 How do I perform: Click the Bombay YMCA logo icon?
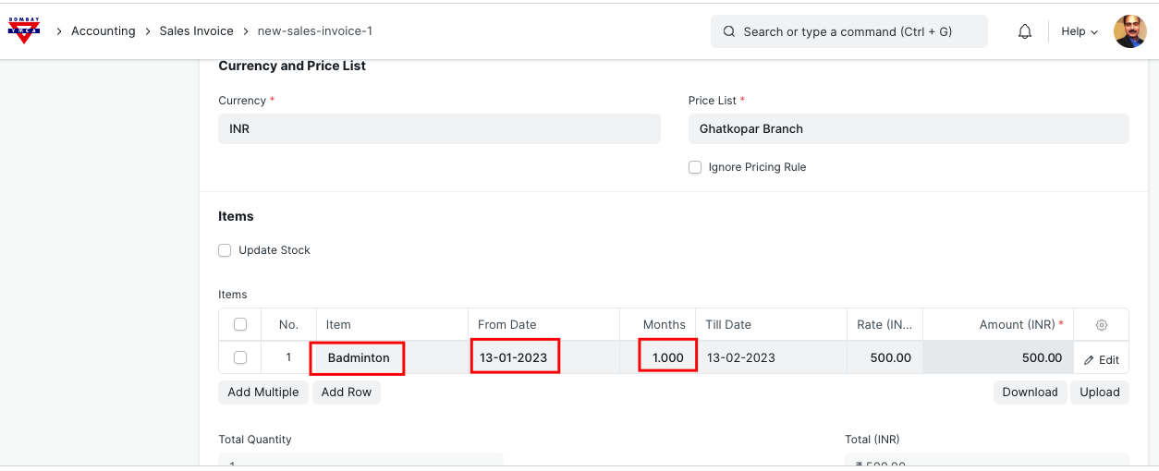24,30
